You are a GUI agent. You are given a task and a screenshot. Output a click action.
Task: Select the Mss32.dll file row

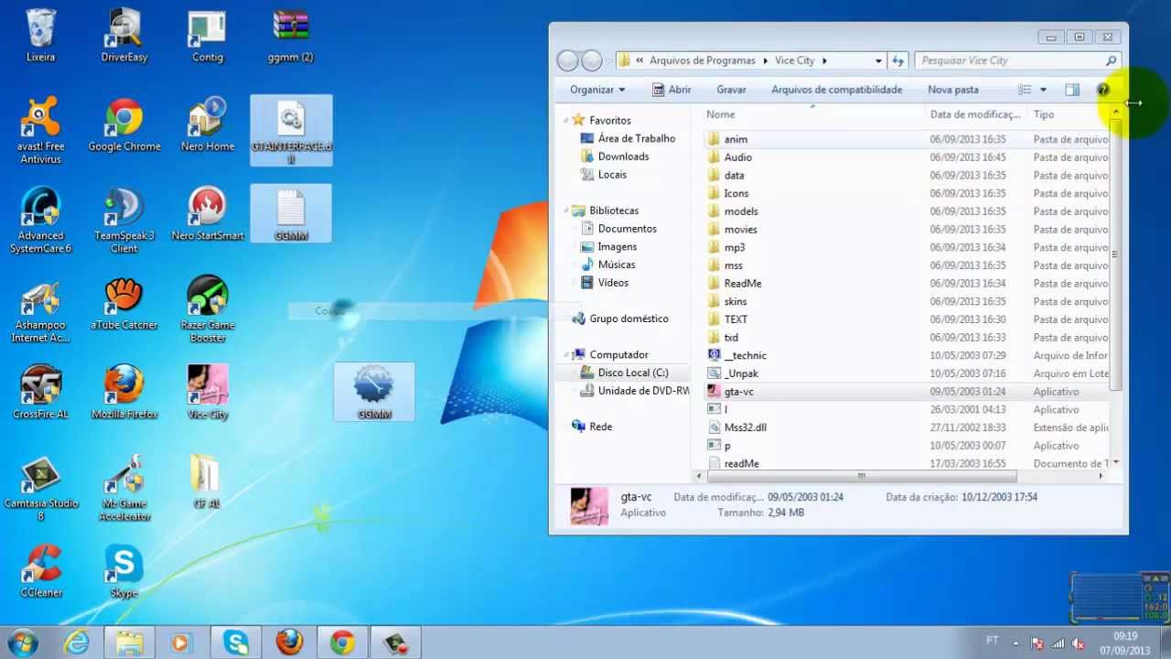(906, 427)
